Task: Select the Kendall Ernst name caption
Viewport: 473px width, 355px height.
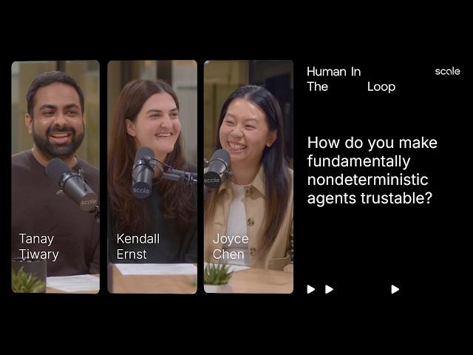Action: [x=138, y=246]
